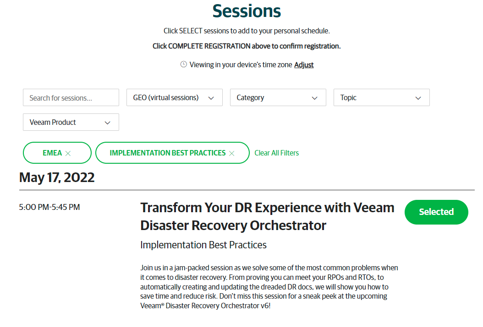The image size is (483, 327).
Task: Click the clock icon beside time zone text
Action: [x=184, y=64]
